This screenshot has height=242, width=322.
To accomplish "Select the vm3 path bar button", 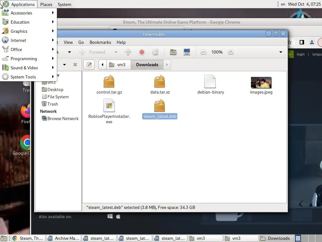I will [118, 65].
